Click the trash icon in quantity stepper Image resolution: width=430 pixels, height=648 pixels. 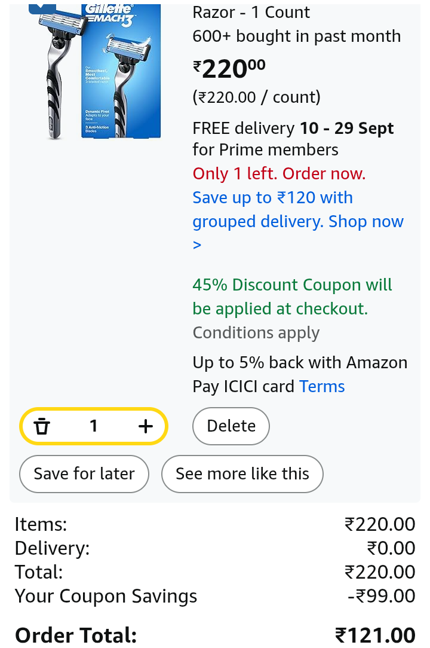[42, 426]
